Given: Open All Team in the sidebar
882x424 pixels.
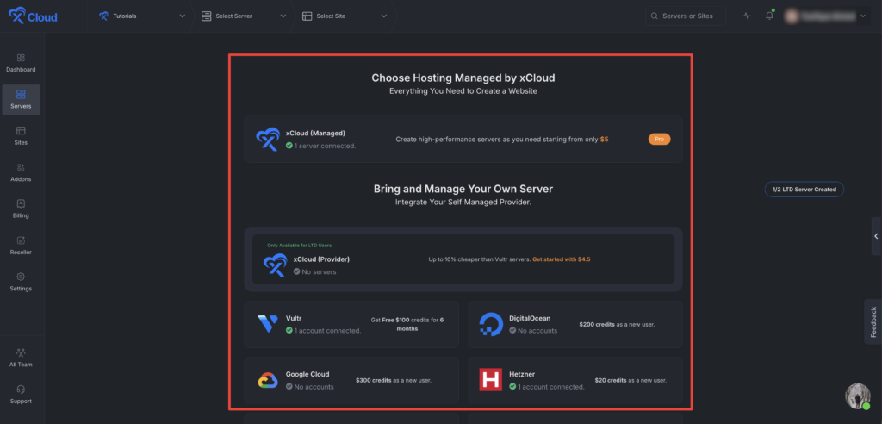Looking at the screenshot, I should coord(21,359).
